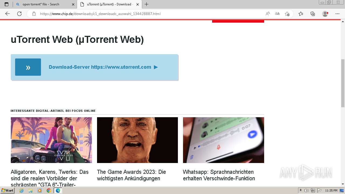345x194 pixels.
Task: Close the 'open torrent file - Search' tab
Action: click(73, 4)
